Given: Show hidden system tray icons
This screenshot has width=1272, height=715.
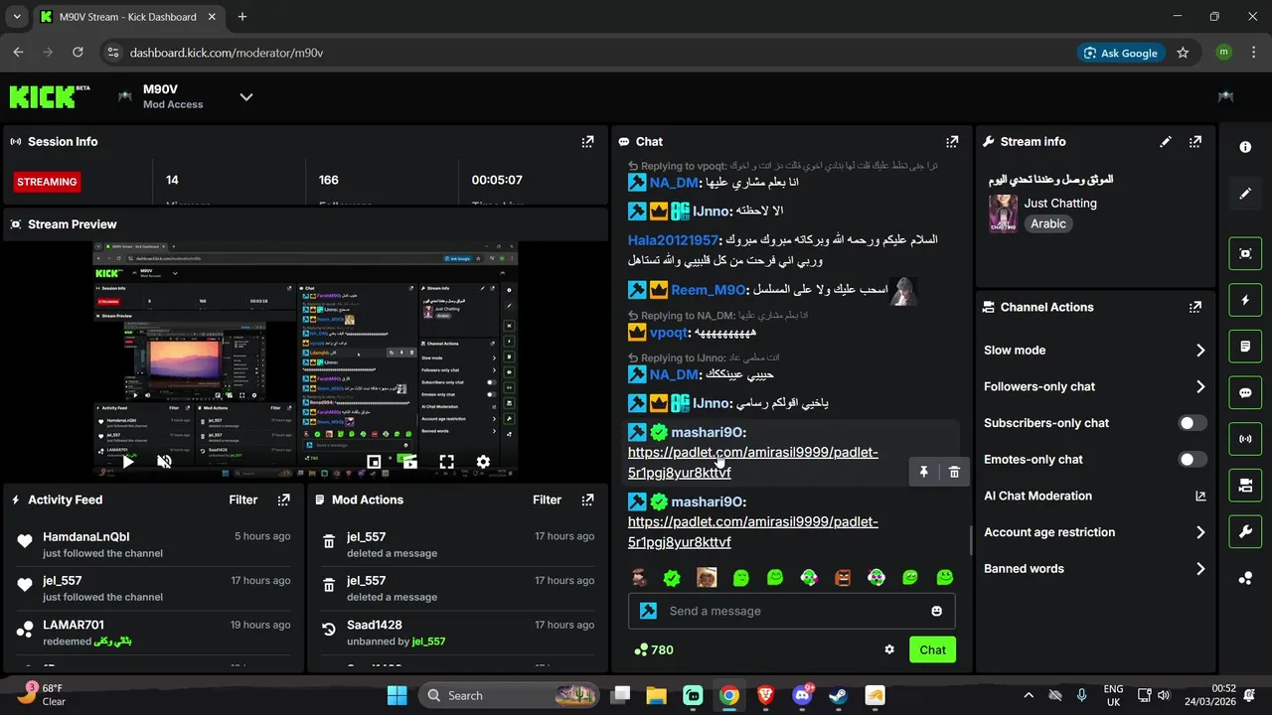Looking at the screenshot, I should click(x=1028, y=695).
